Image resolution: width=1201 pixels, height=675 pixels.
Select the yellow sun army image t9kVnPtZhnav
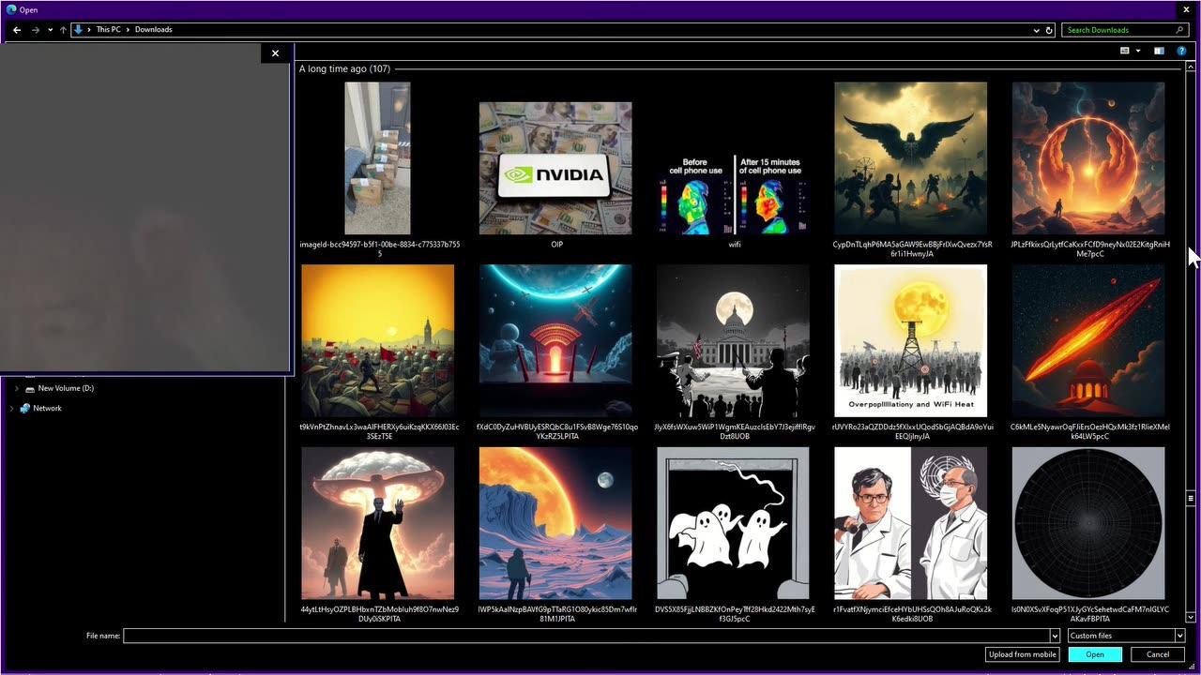(377, 340)
